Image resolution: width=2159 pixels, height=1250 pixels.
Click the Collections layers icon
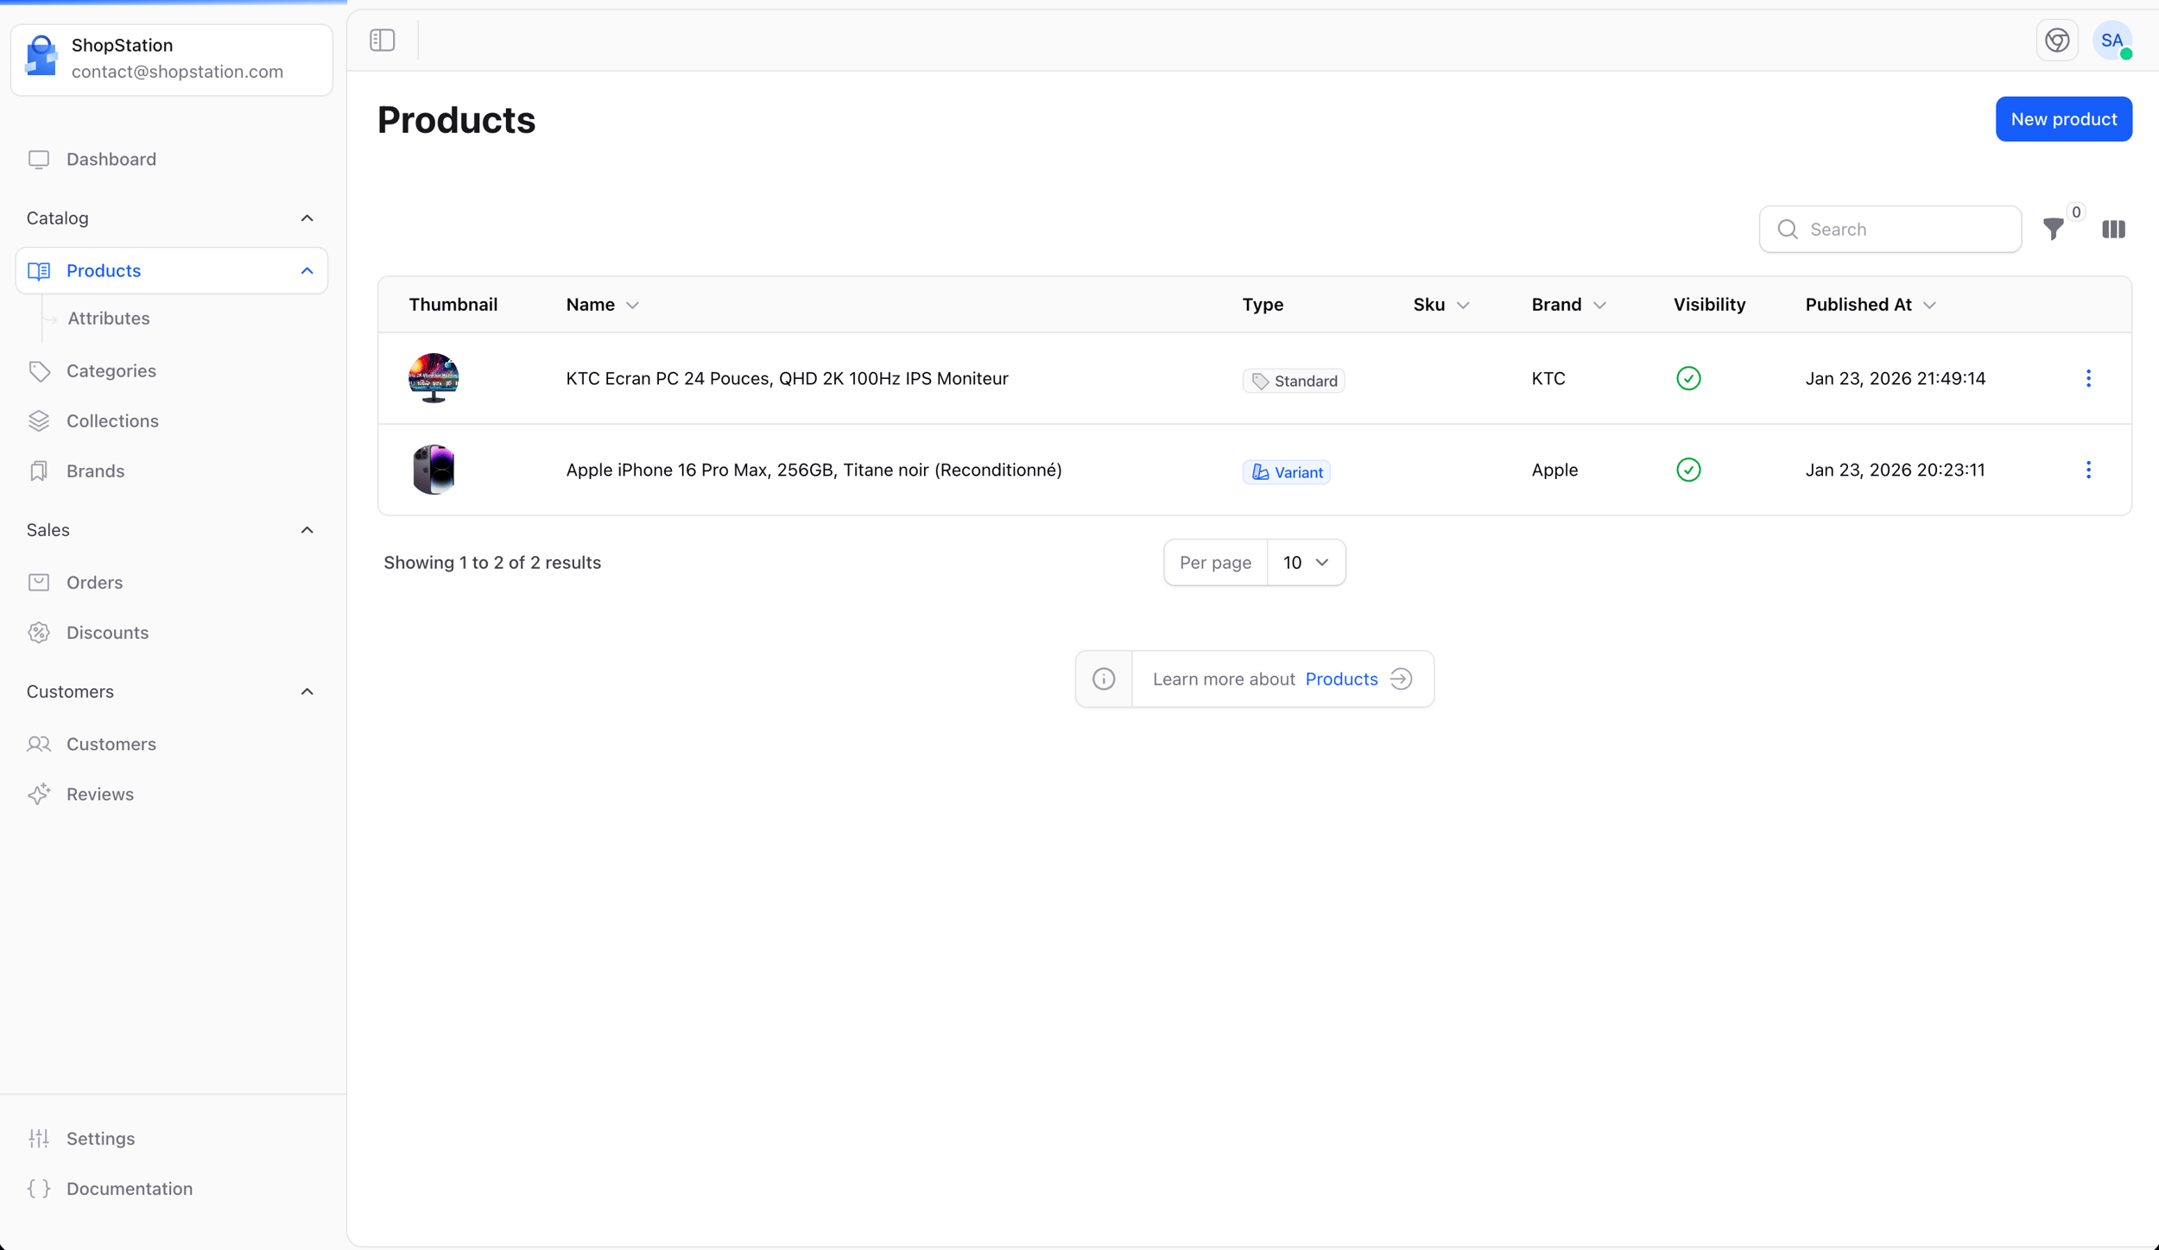[39, 420]
